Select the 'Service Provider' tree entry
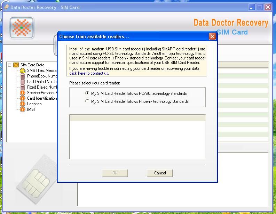Image resolution: width=276 pixels, height=214 pixels. pos(42,93)
